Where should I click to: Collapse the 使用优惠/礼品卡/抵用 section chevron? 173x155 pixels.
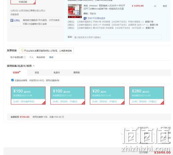[x=34, y=66]
